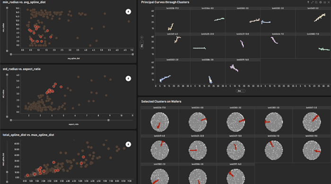
Task: Click left handle of avg_spline_dist range slider
Action: click(x=11, y=54)
